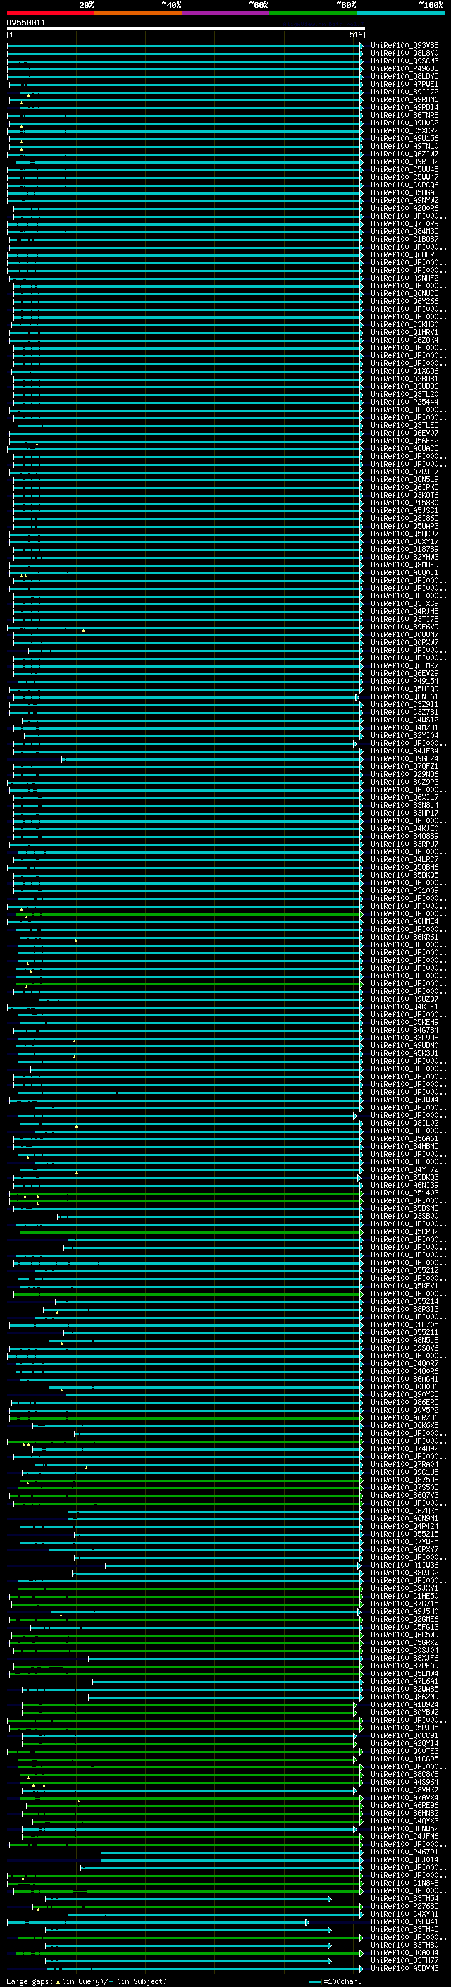
Task: Select label UniRef100_A9RHM6
Action: click(404, 99)
